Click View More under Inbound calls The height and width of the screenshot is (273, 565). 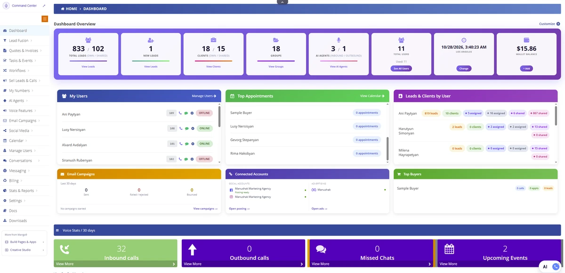pos(115,264)
